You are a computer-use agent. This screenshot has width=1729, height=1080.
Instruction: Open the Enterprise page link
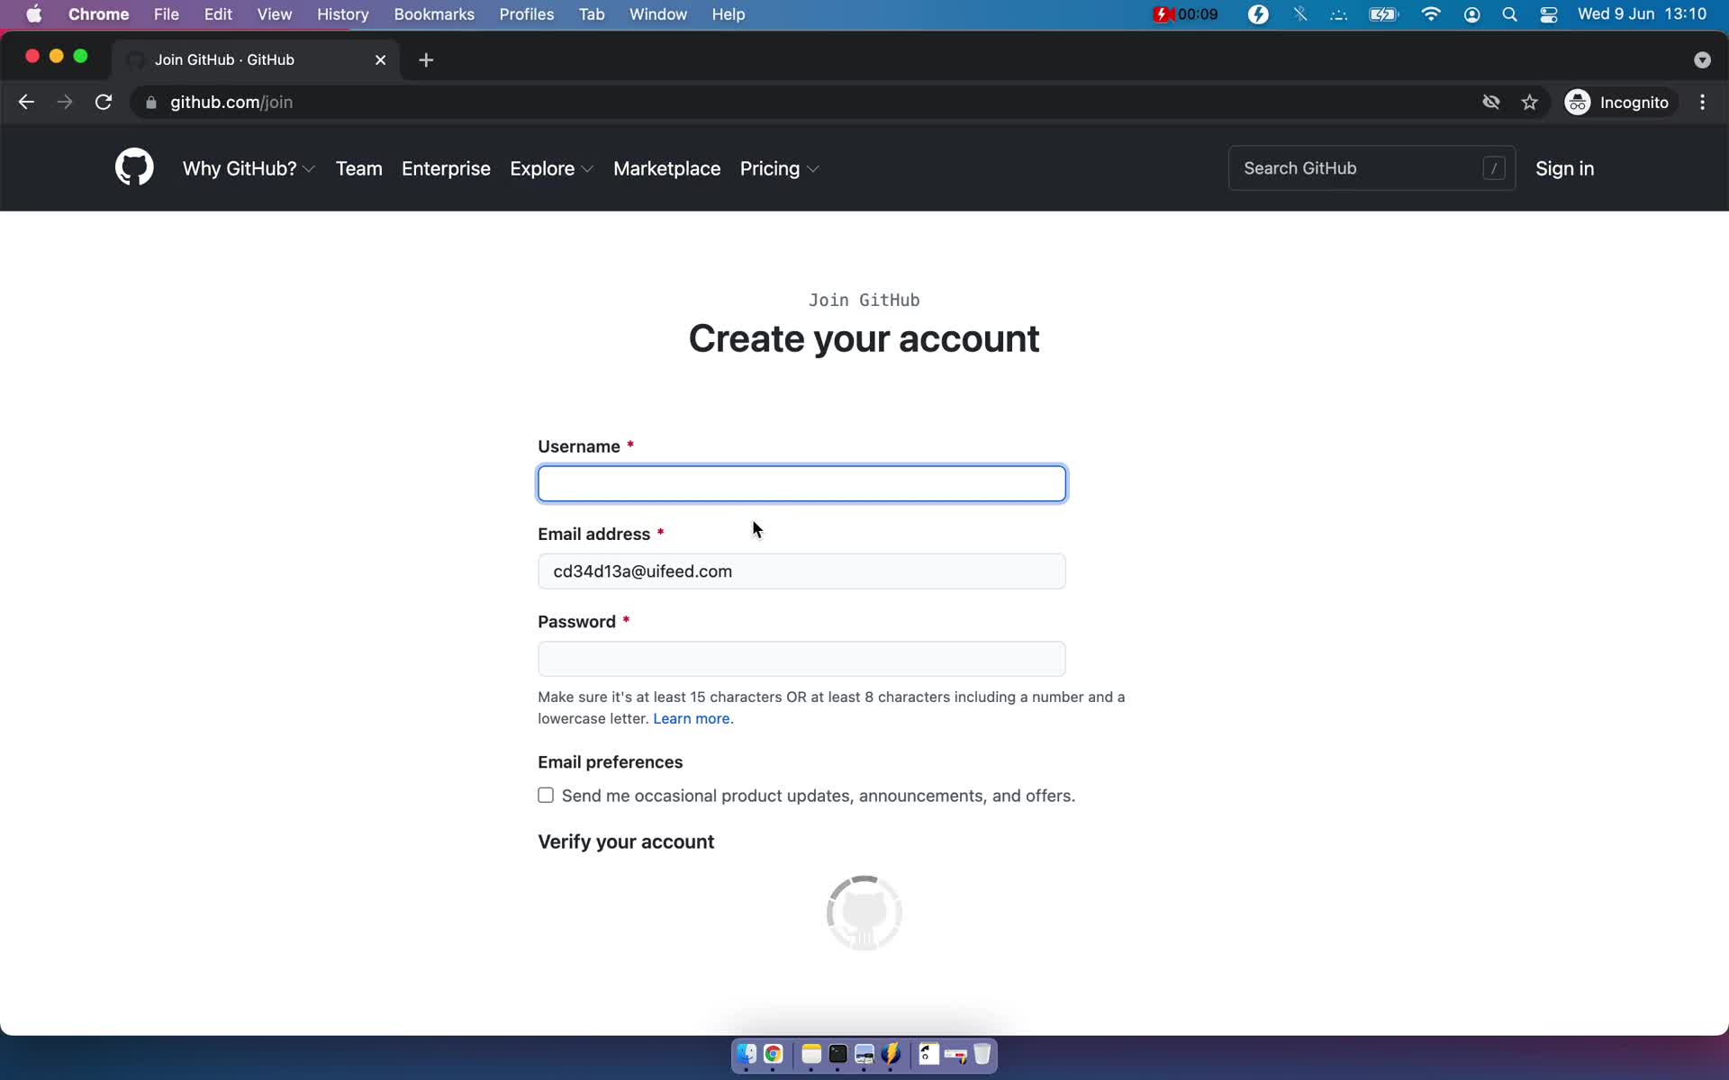(x=446, y=168)
